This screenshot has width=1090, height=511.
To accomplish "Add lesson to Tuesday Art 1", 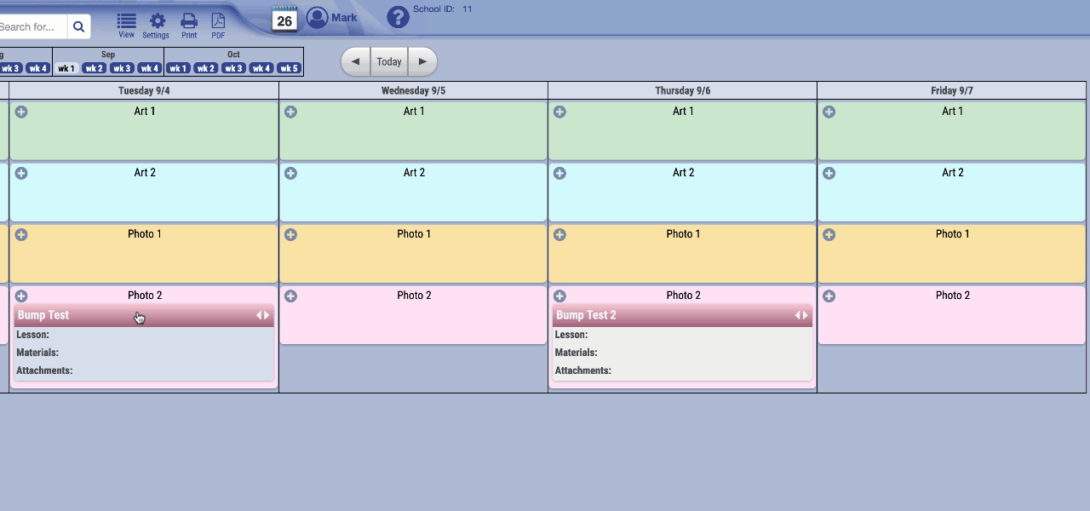I will point(21,112).
